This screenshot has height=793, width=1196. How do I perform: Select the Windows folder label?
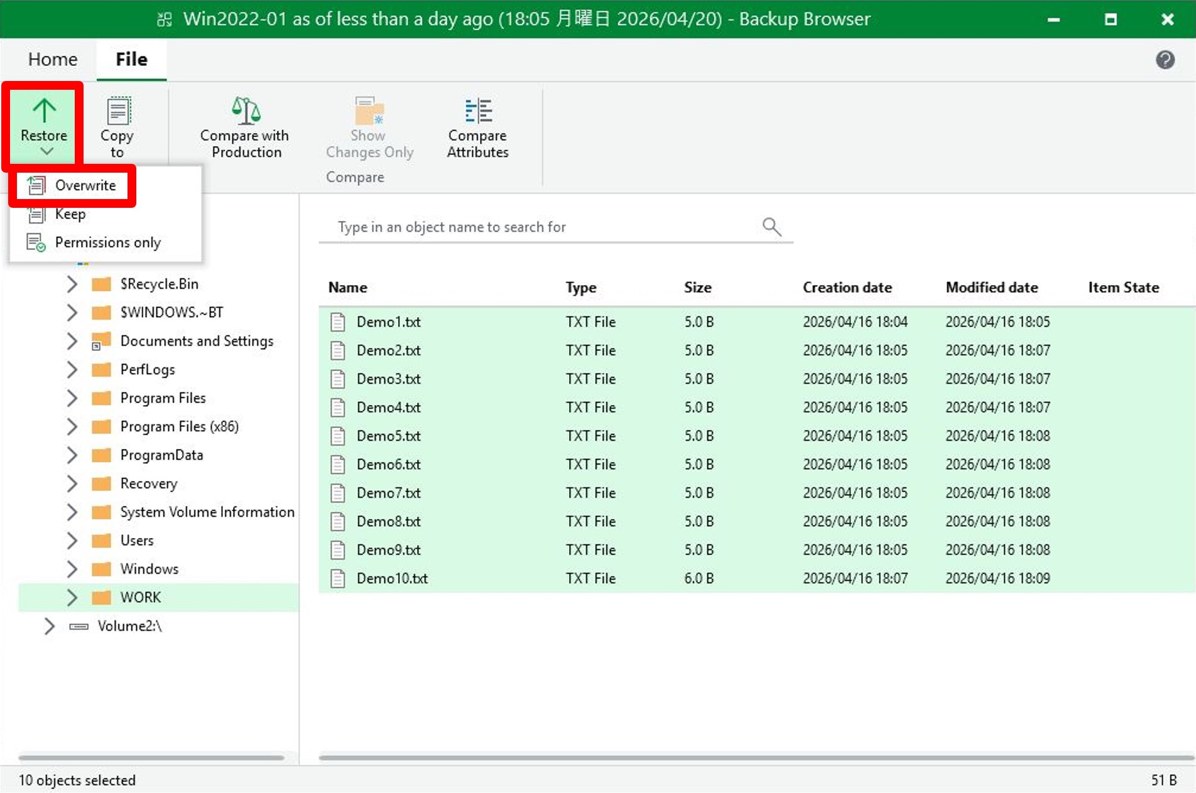(149, 569)
